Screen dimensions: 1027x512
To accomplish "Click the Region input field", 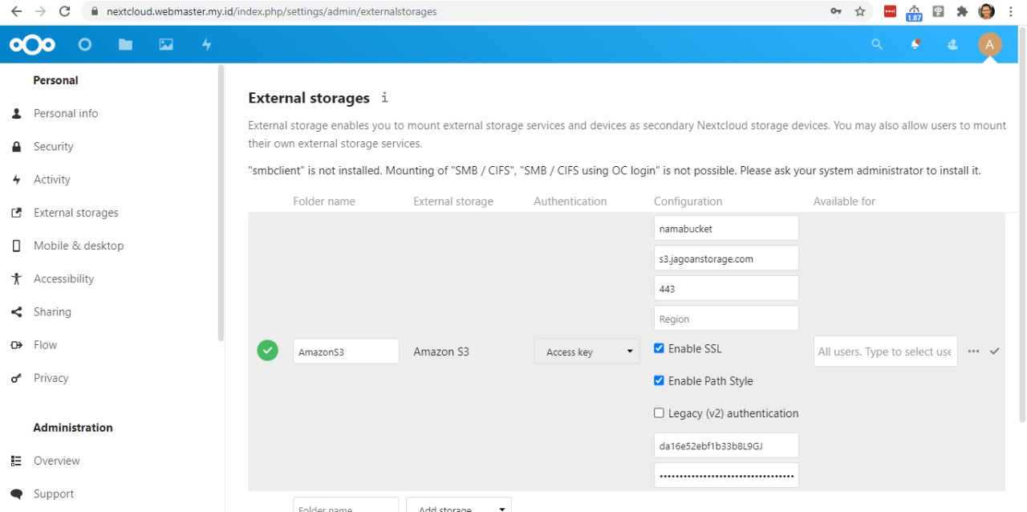I will click(x=726, y=319).
